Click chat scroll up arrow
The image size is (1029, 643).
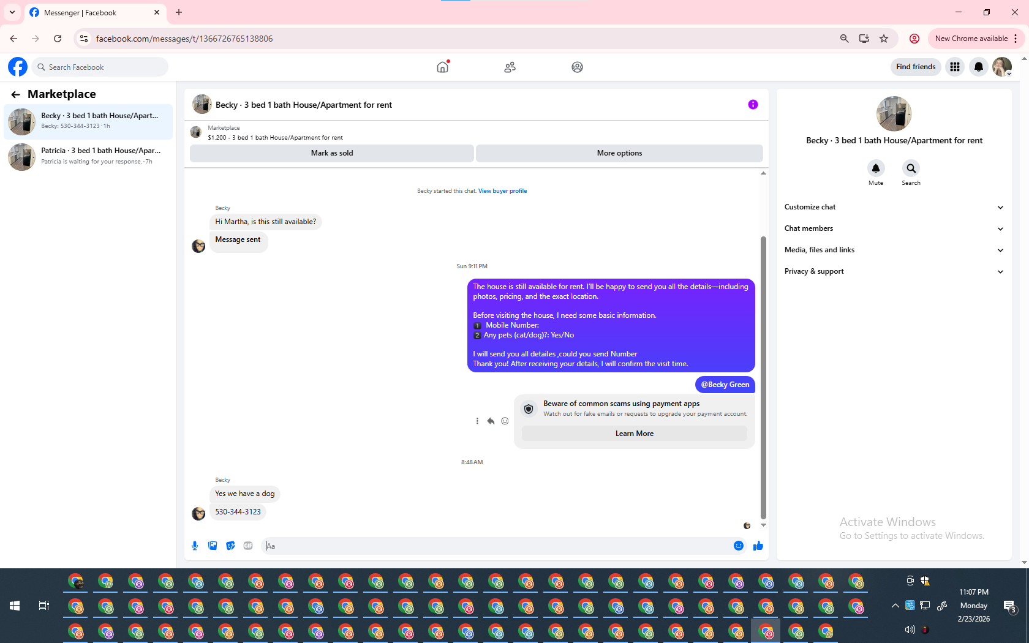click(x=763, y=173)
